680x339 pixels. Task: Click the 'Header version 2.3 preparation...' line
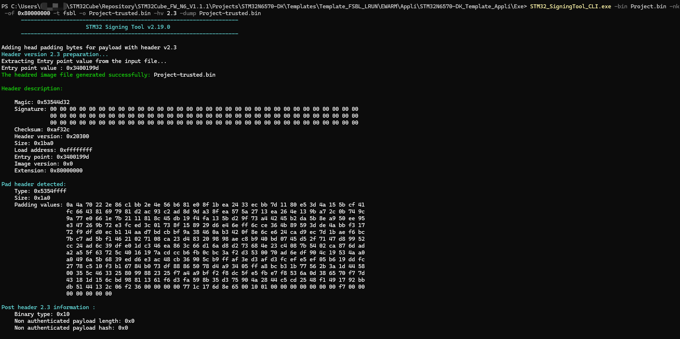(55, 54)
